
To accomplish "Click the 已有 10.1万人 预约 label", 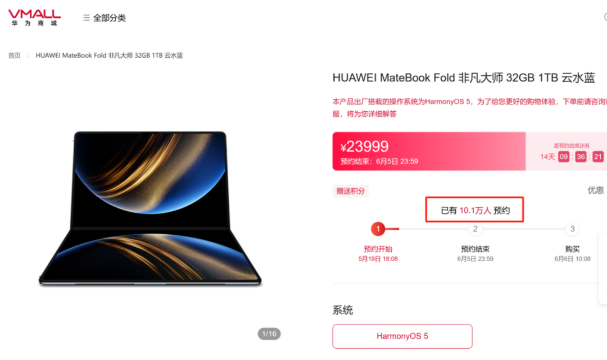I will [475, 211].
